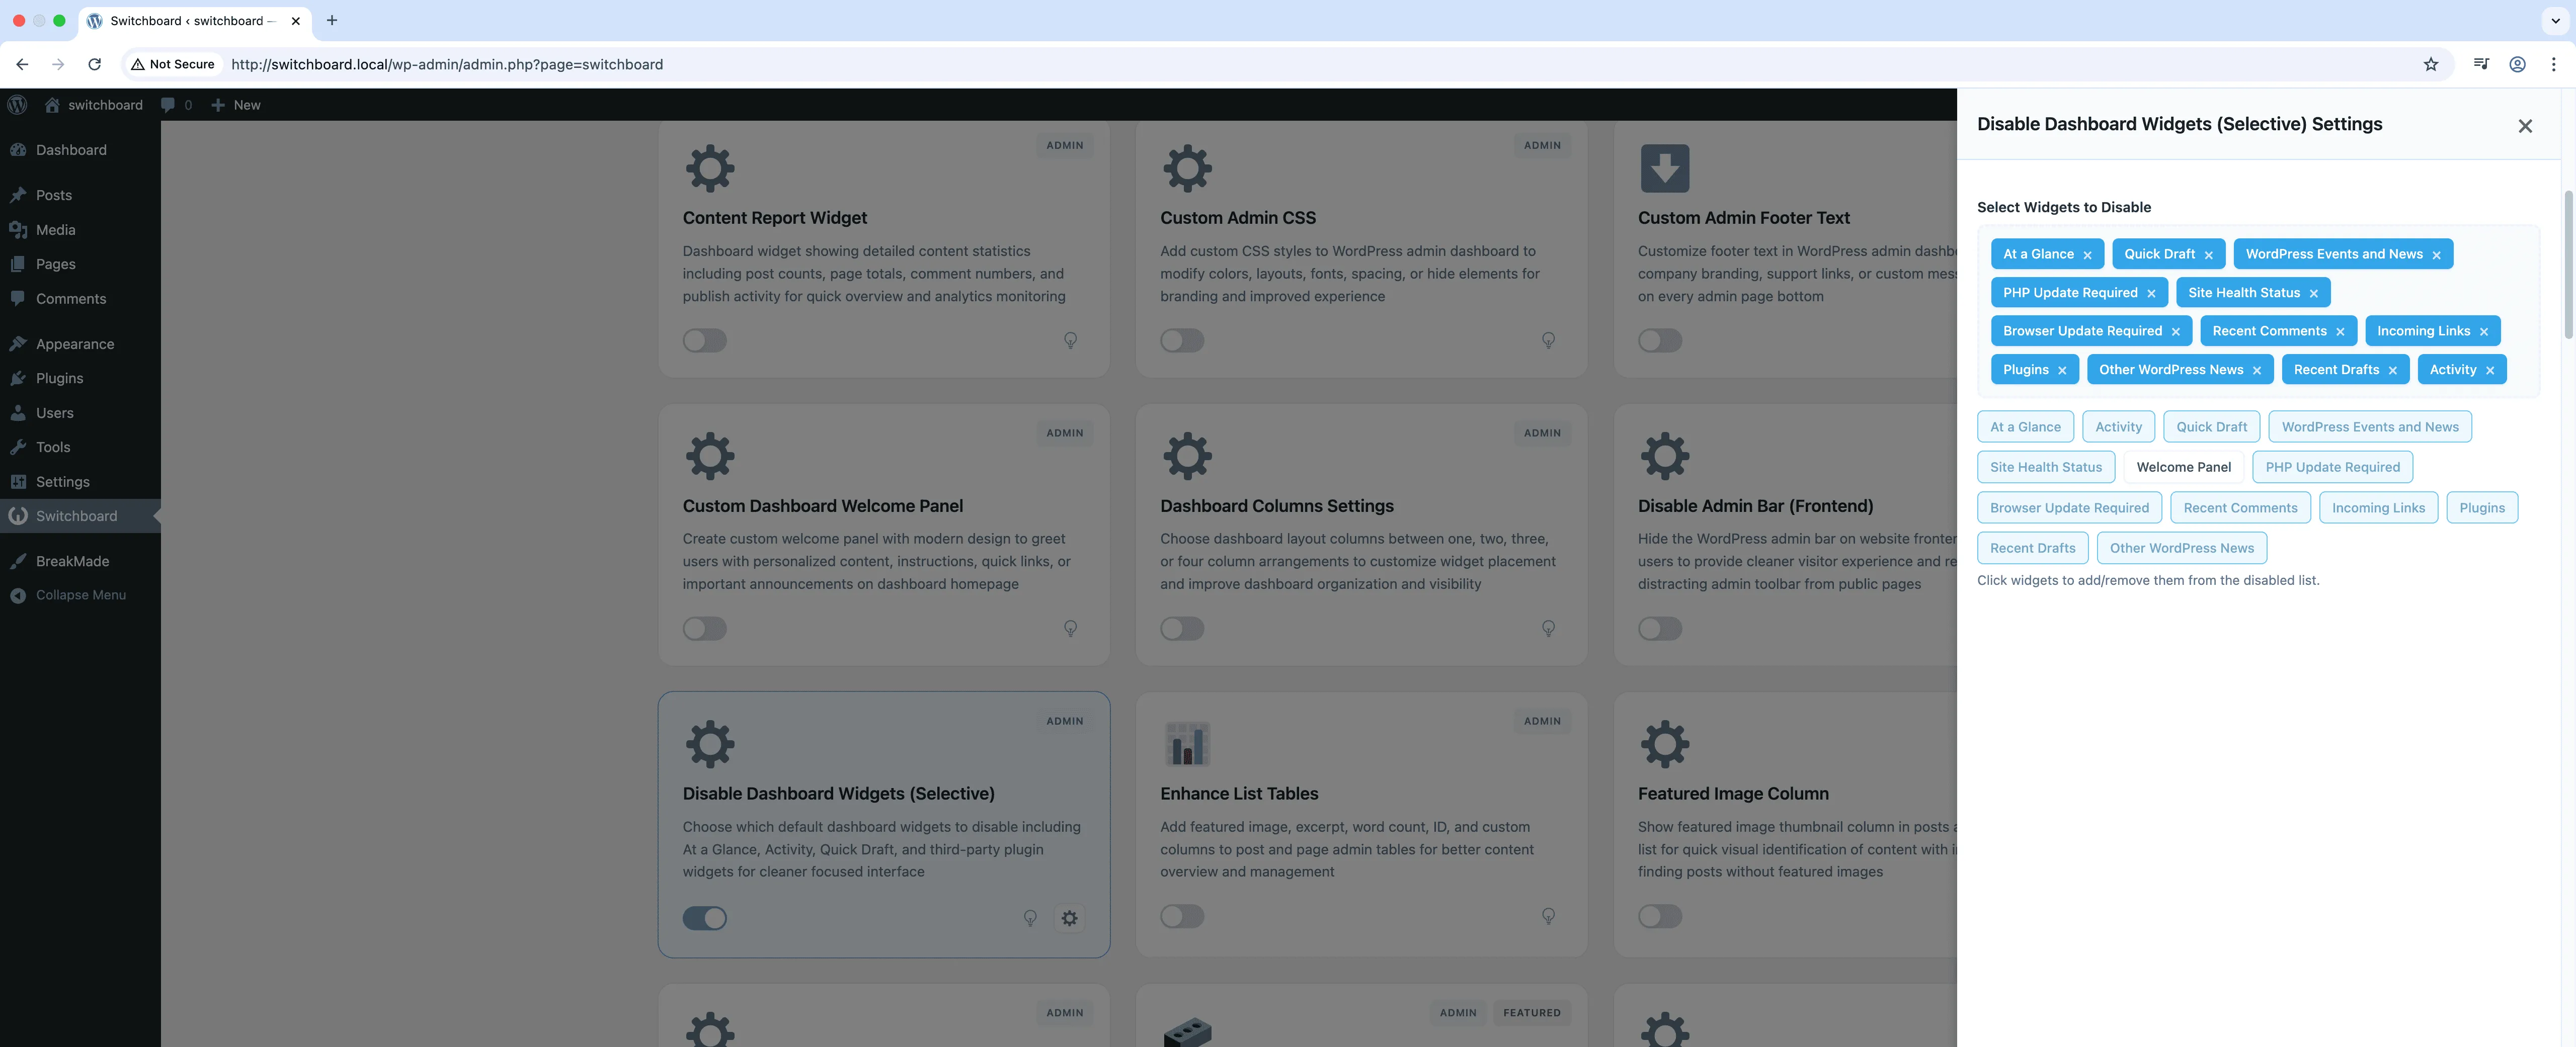This screenshot has width=2576, height=1047.
Task: Click the Enhance List Tables chart icon
Action: pos(1187,743)
